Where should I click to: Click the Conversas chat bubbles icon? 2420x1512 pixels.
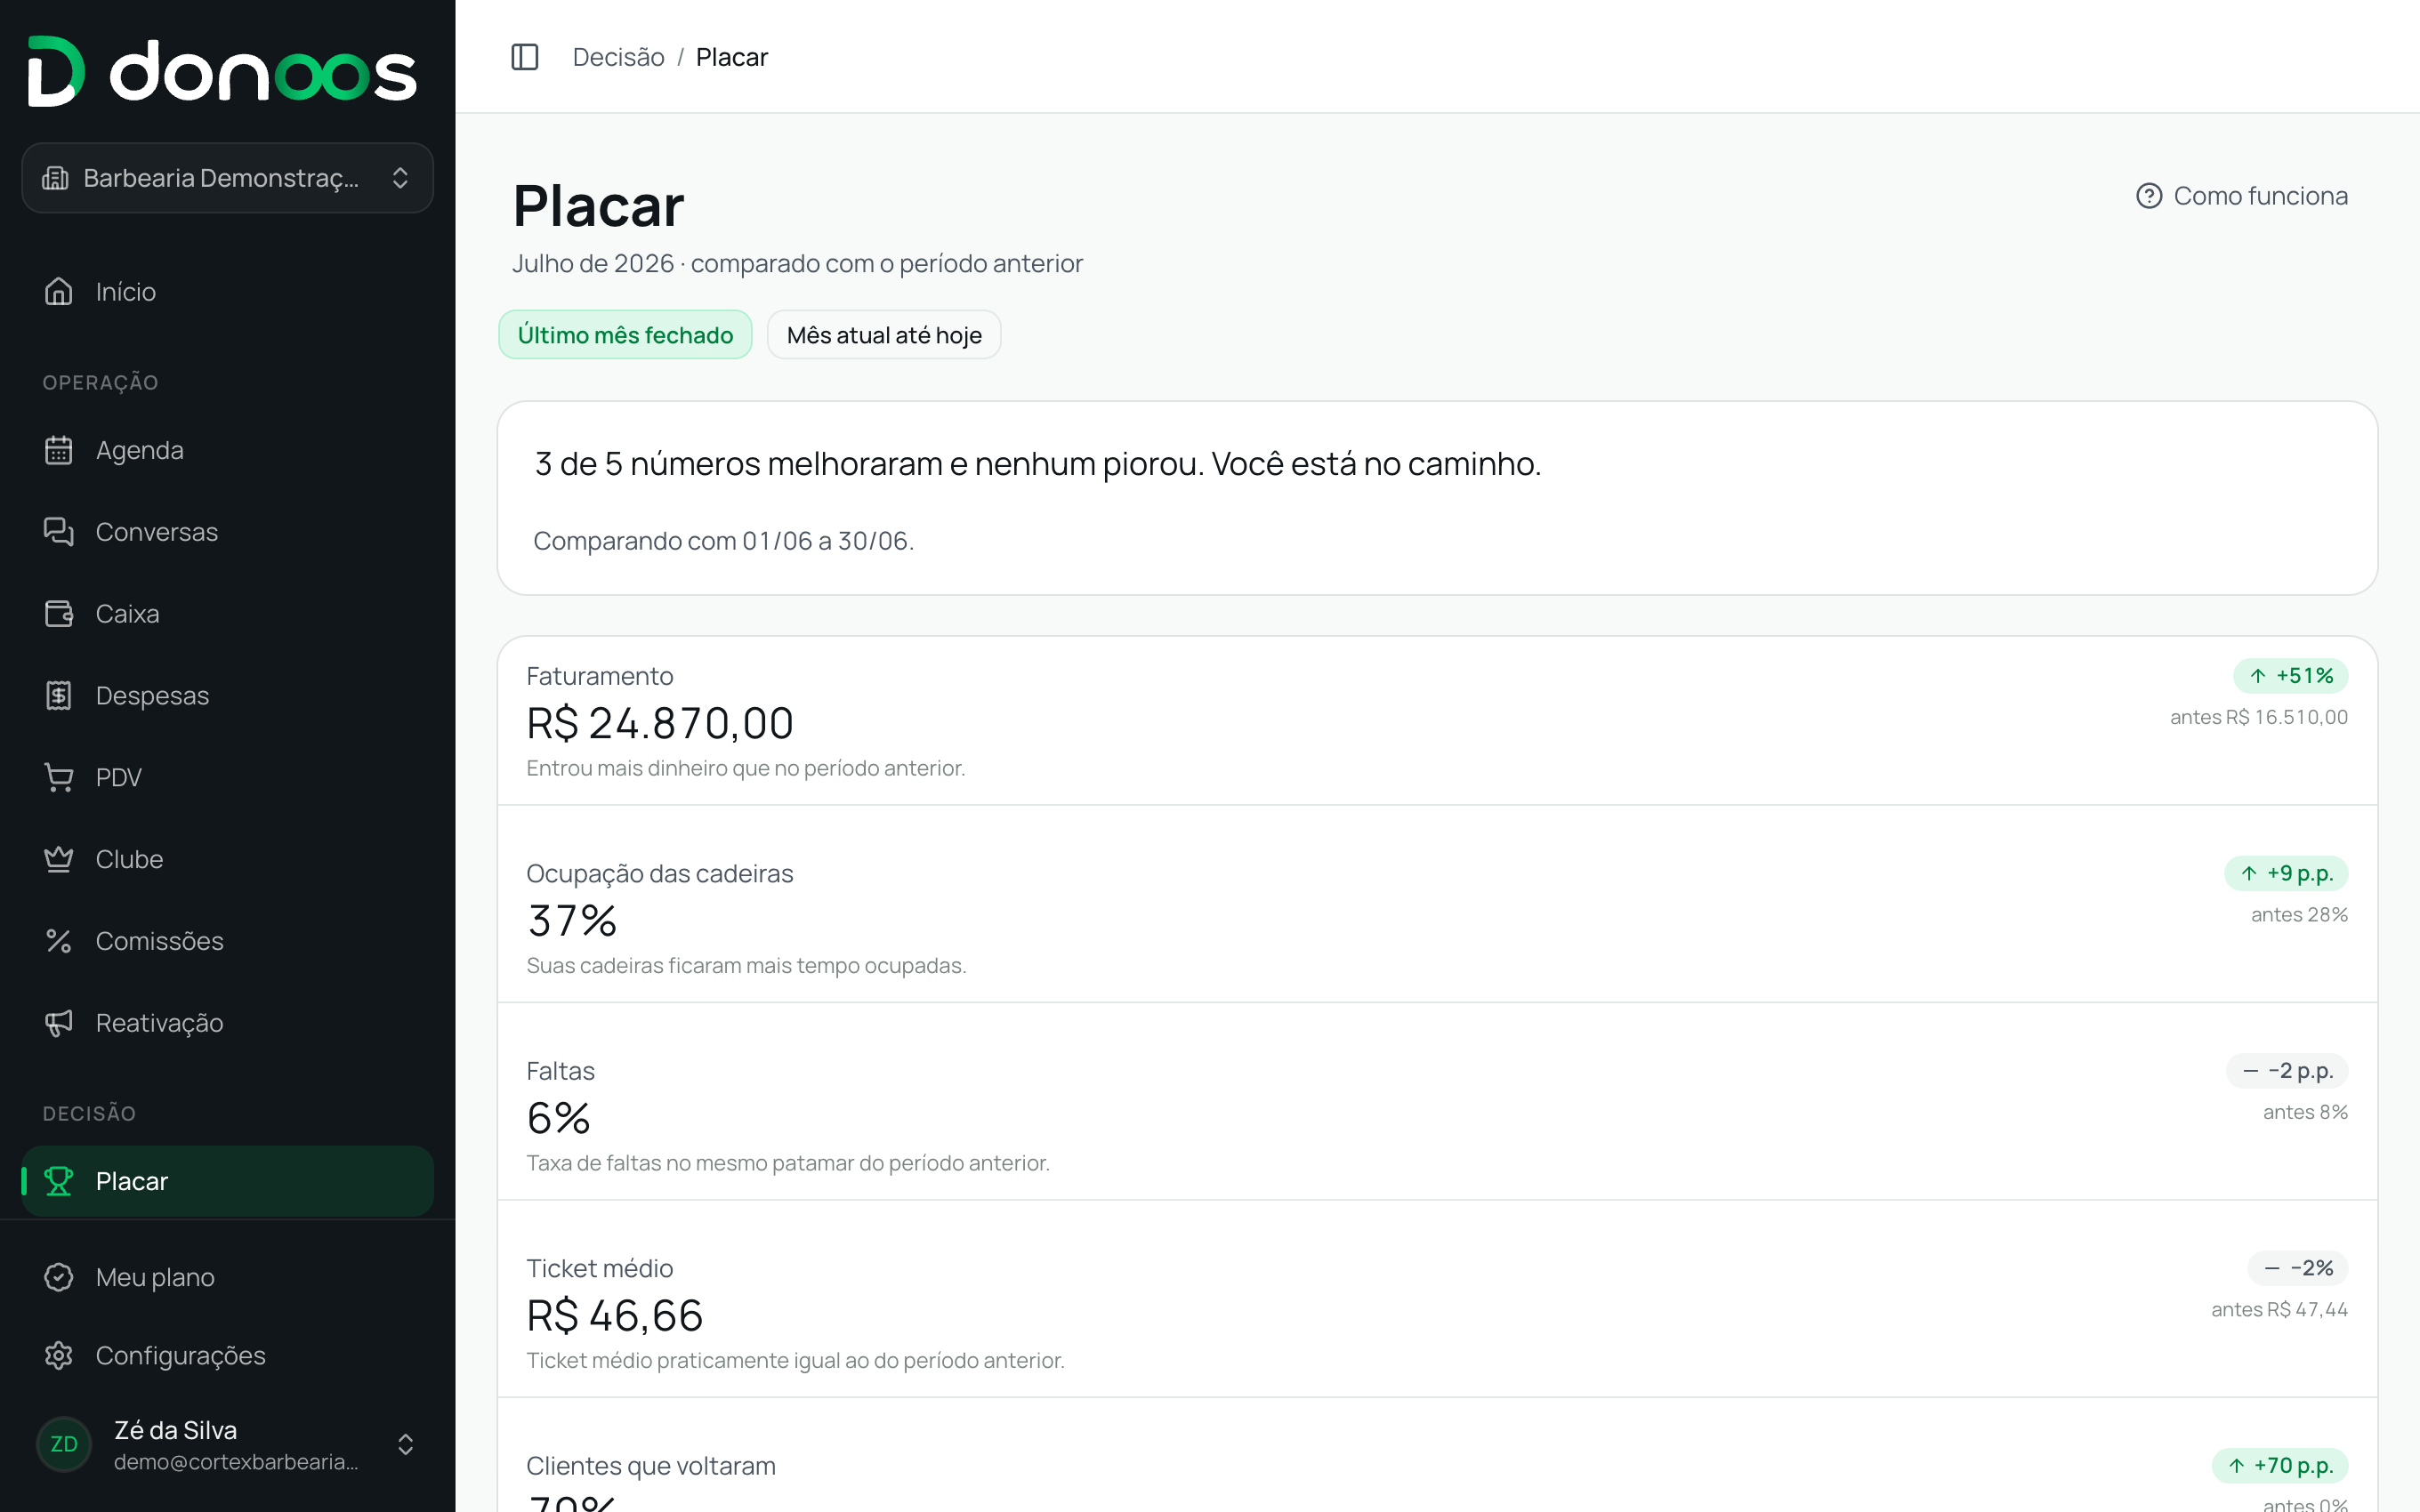tap(59, 532)
